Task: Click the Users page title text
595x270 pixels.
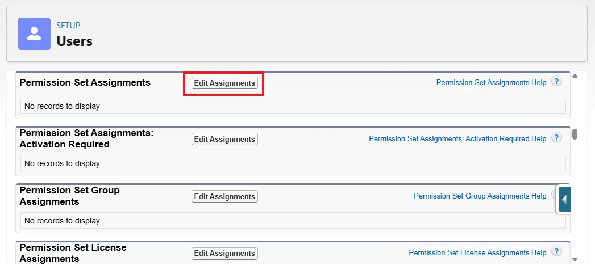Action: coord(74,41)
